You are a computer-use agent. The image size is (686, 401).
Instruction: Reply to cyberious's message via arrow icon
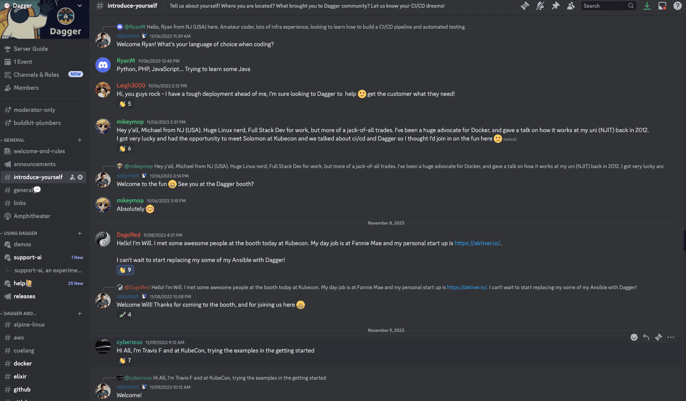(x=646, y=337)
